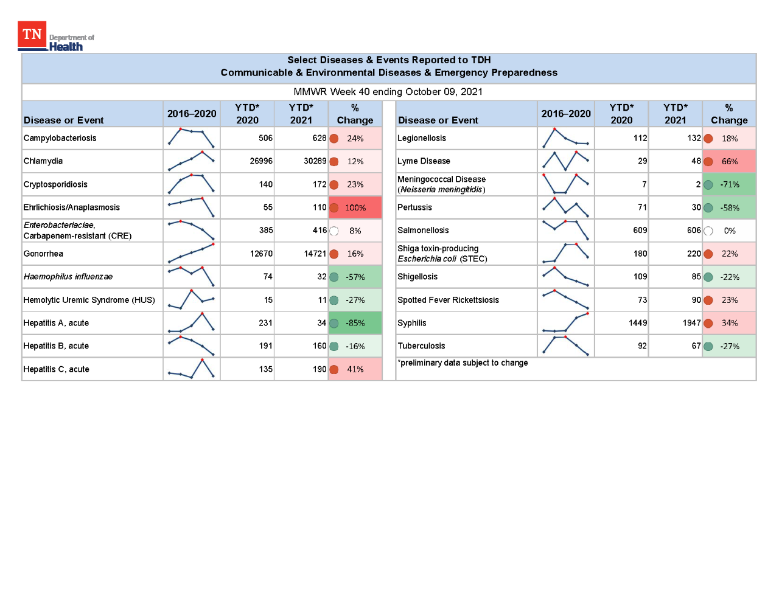Viewport: 779px width, 601px height.
Task: Select the red indicator dot for Gonorrhea
Action: pos(334,254)
